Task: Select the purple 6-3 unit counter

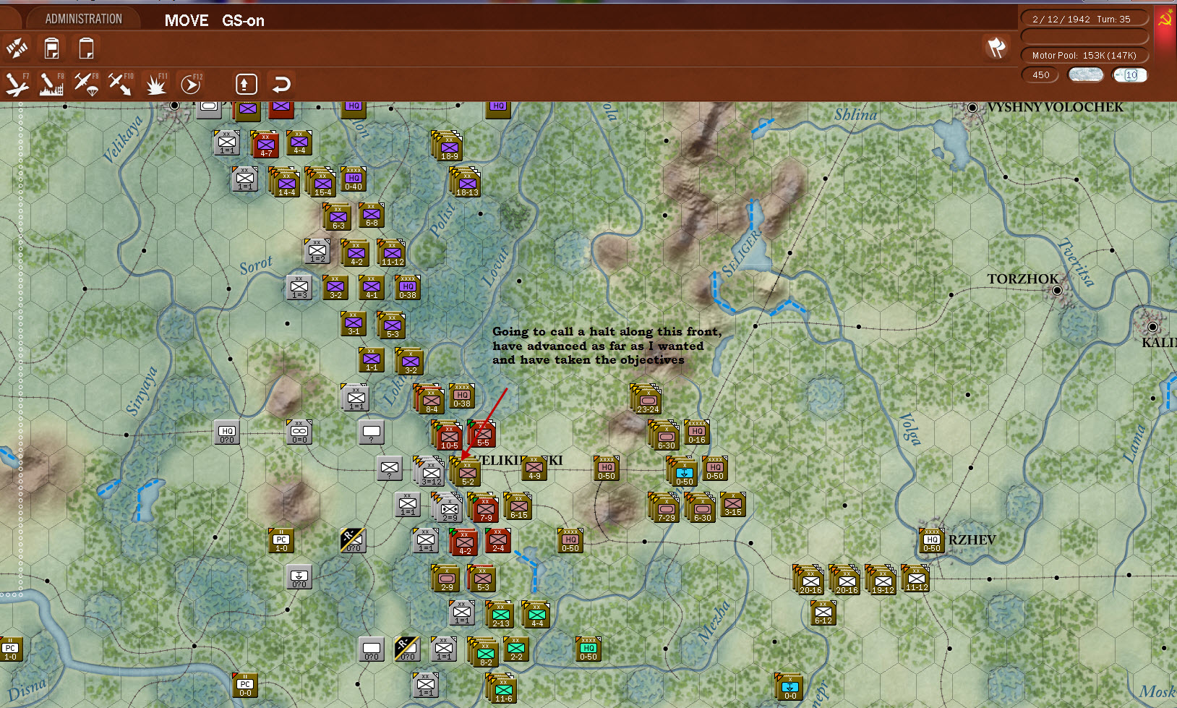Action: pyautogui.click(x=337, y=216)
